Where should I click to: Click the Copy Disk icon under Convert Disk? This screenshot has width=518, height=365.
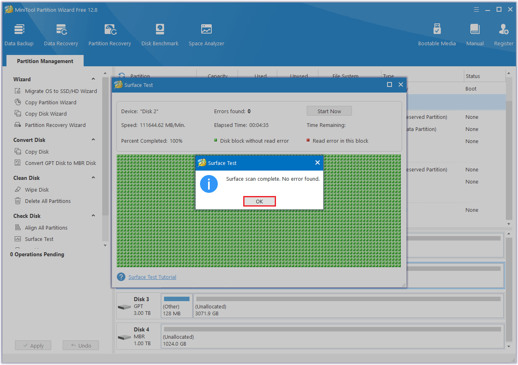point(18,152)
